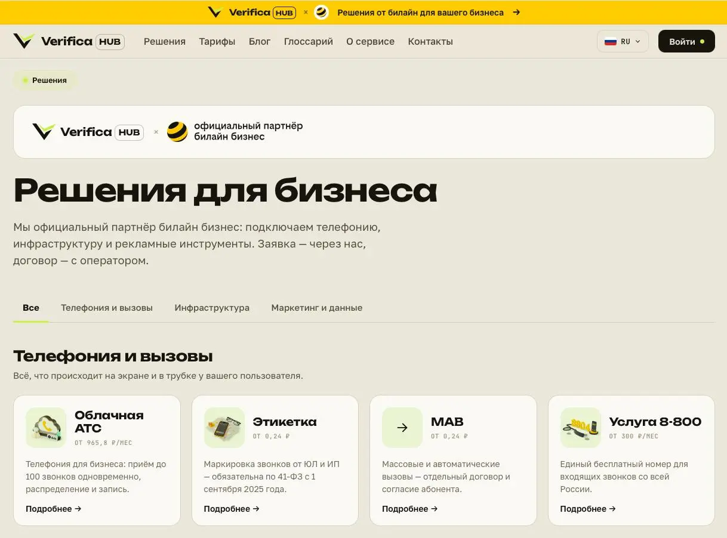Open Глоссарий in the navigation
727x538 pixels.
pyautogui.click(x=309, y=42)
